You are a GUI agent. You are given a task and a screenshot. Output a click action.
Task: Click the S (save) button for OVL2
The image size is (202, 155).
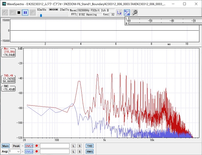79,151
